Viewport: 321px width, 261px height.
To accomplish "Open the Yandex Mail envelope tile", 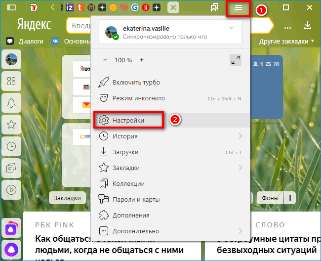I will (x=82, y=105).
